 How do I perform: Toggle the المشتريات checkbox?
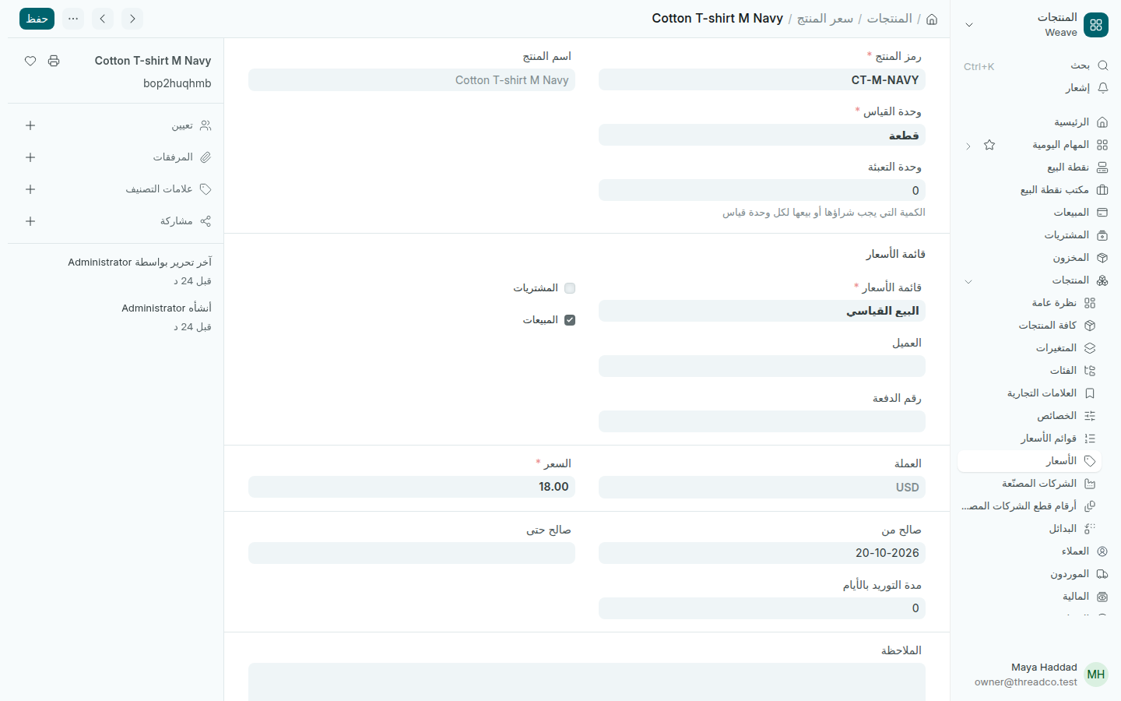coord(570,288)
